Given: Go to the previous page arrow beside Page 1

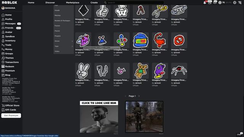Looking at the screenshot, I should click(x=125, y=96).
